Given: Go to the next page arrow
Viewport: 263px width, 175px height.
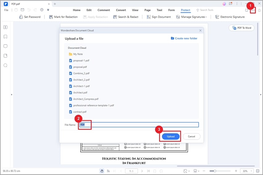Looking at the screenshot, I should [142, 171].
